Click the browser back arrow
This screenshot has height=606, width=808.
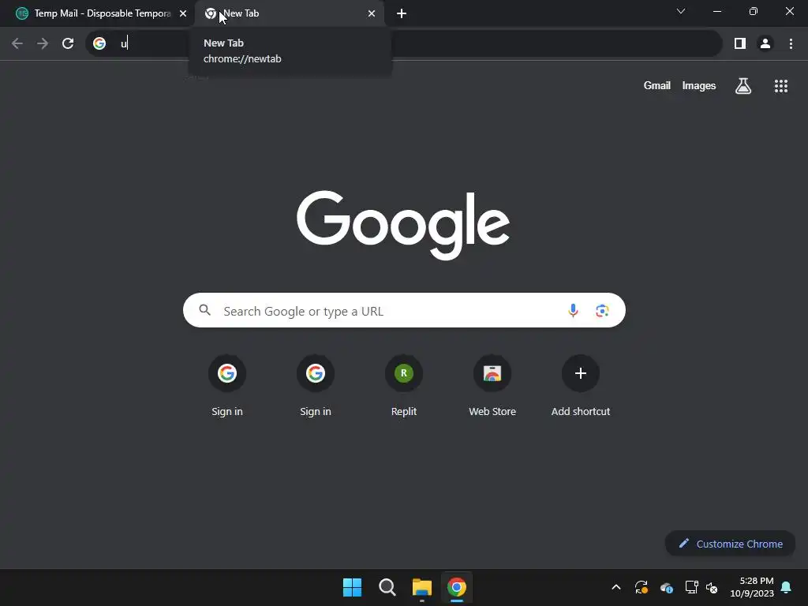click(x=17, y=44)
